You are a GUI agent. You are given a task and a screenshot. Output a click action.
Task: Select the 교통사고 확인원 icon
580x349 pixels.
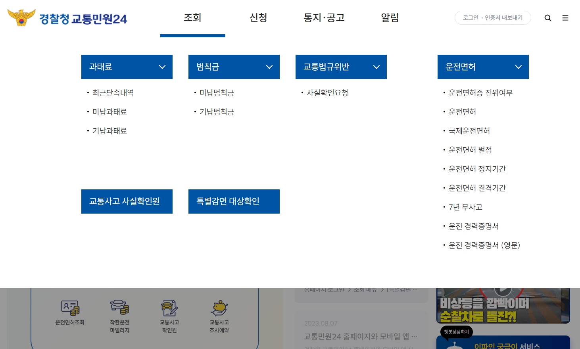click(169, 313)
